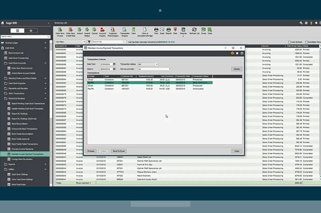Open calendar picker for Date from
This screenshot has width=321, height=213.
(114, 64)
